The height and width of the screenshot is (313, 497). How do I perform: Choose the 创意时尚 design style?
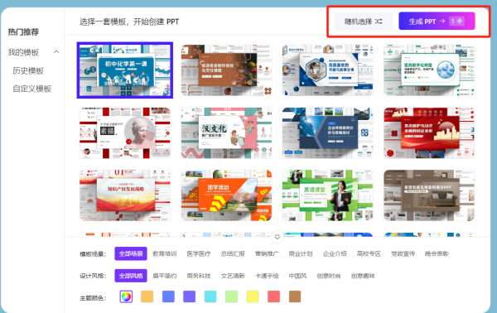329,276
